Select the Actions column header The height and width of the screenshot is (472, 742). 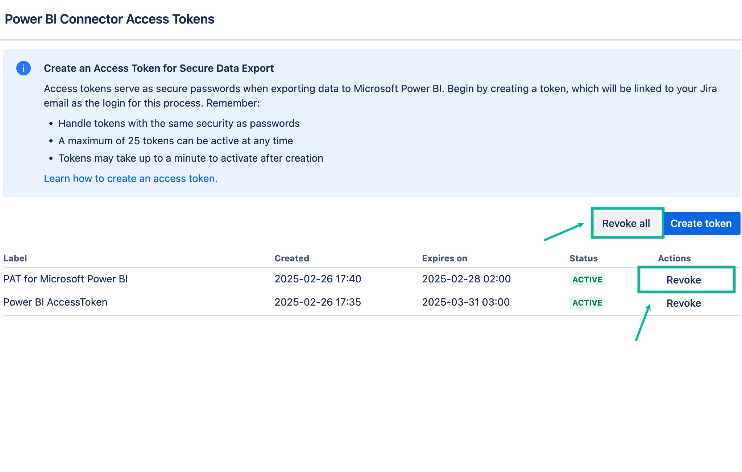coord(673,258)
